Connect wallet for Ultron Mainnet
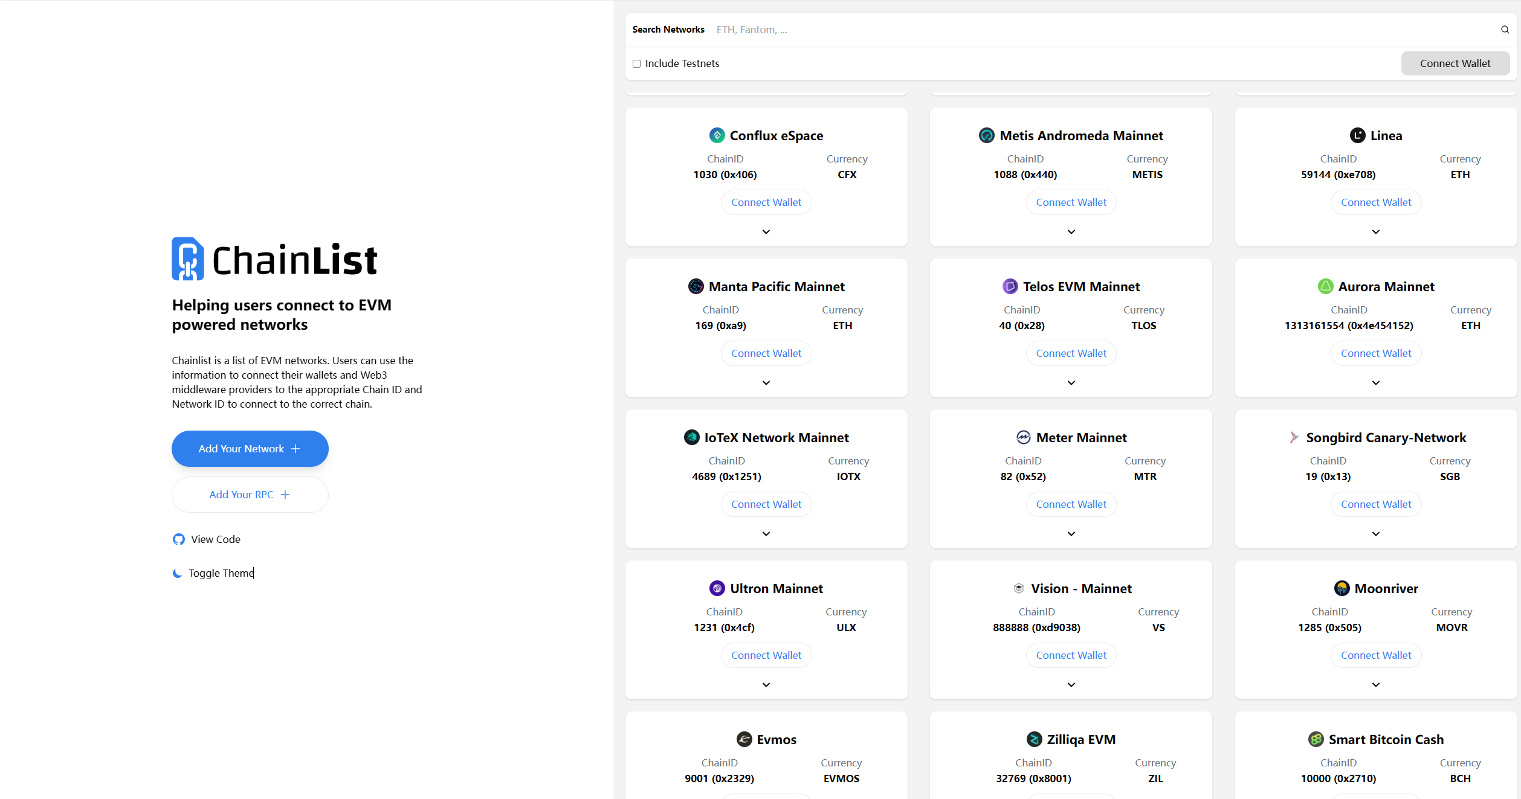The height and width of the screenshot is (799, 1521). 766,655
